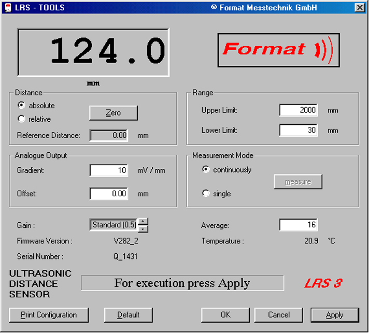Click the 124.0 distance readout
This screenshot has height=333, width=369.
pyautogui.click(x=93, y=52)
